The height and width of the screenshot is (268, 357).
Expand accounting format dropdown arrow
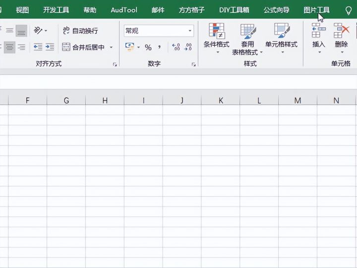pos(138,48)
